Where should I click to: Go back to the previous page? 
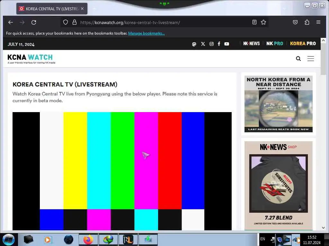pos(11,22)
